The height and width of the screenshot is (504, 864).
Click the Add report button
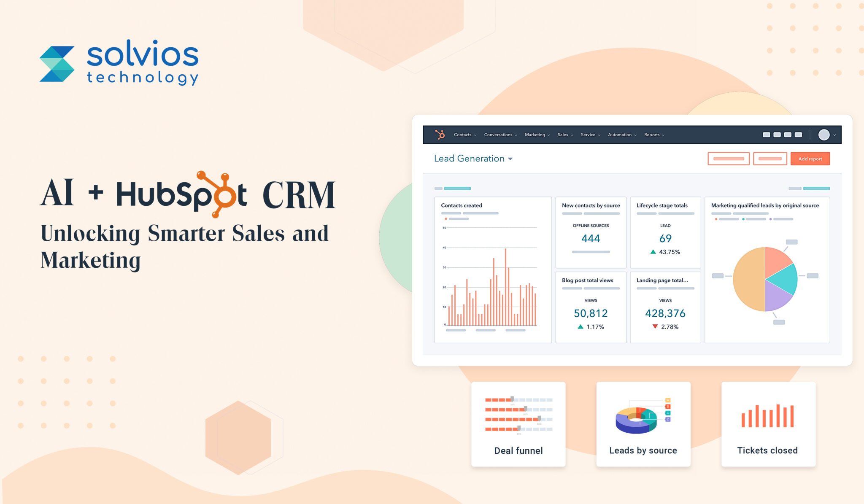click(810, 159)
